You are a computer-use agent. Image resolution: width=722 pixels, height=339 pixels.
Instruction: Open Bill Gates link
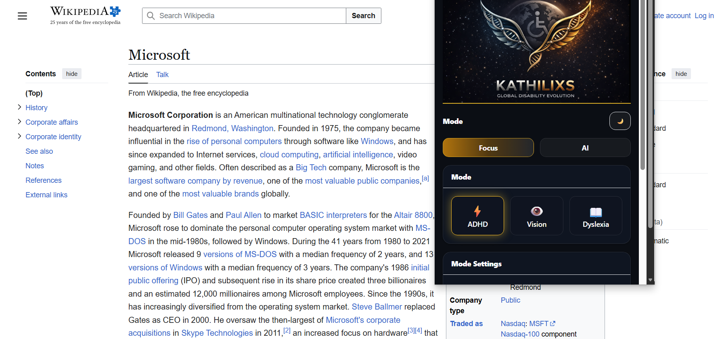(x=190, y=215)
